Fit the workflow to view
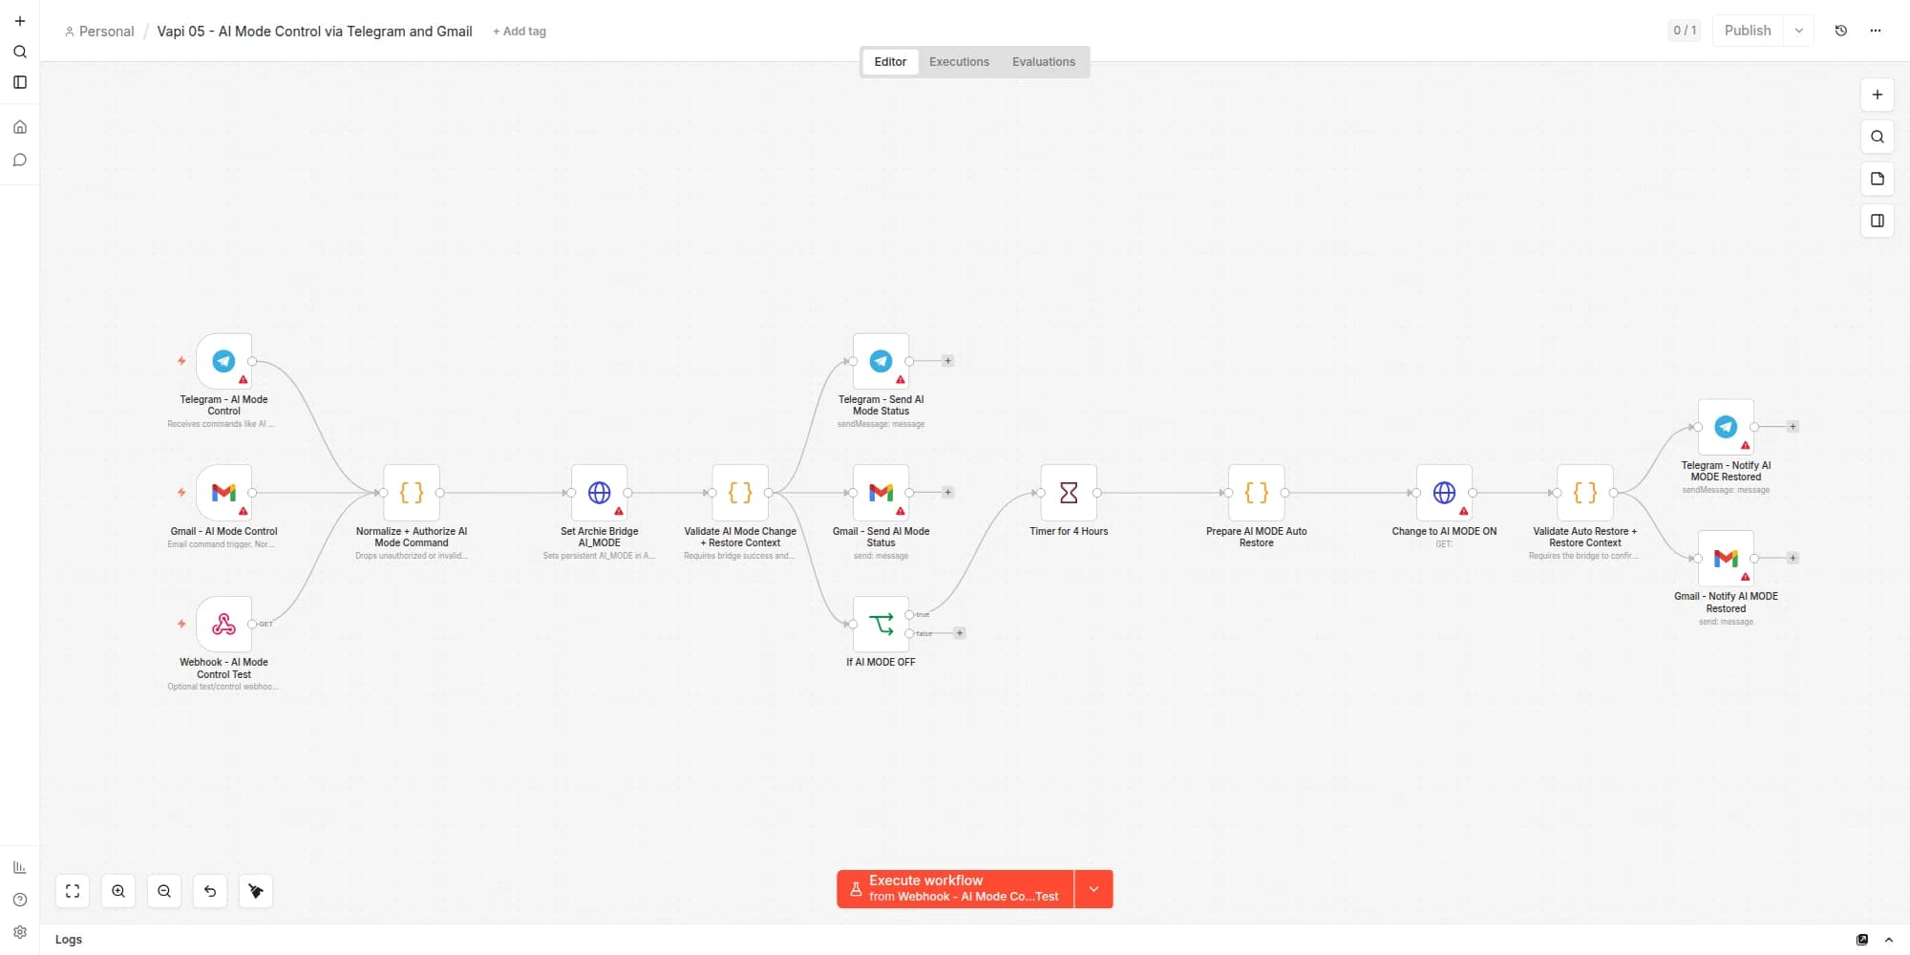The height and width of the screenshot is (955, 1910). [x=73, y=891]
